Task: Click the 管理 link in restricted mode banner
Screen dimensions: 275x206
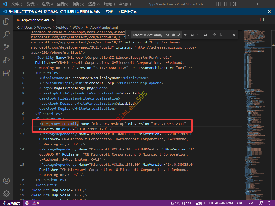Action: pos(109,12)
